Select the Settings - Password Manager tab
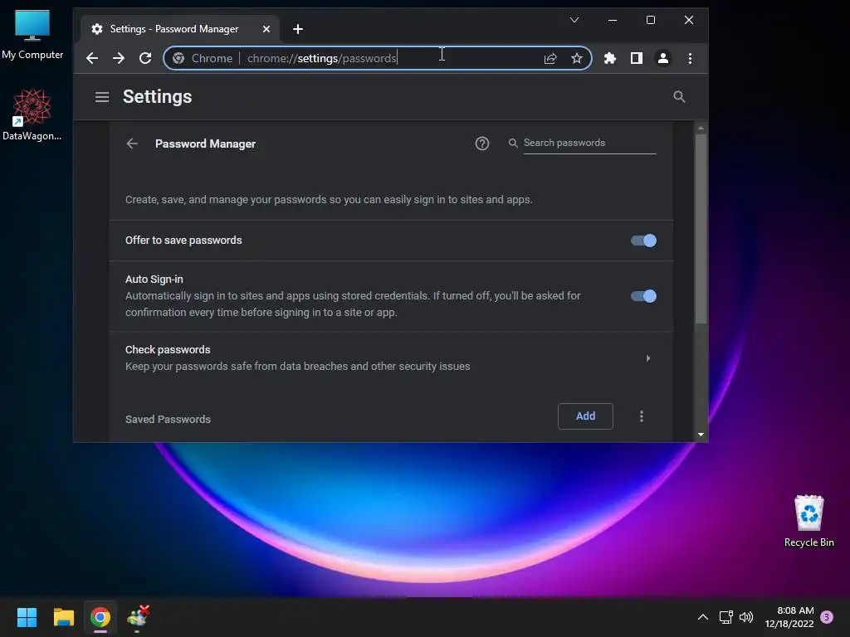Image resolution: width=850 pixels, height=637 pixels. point(173,29)
